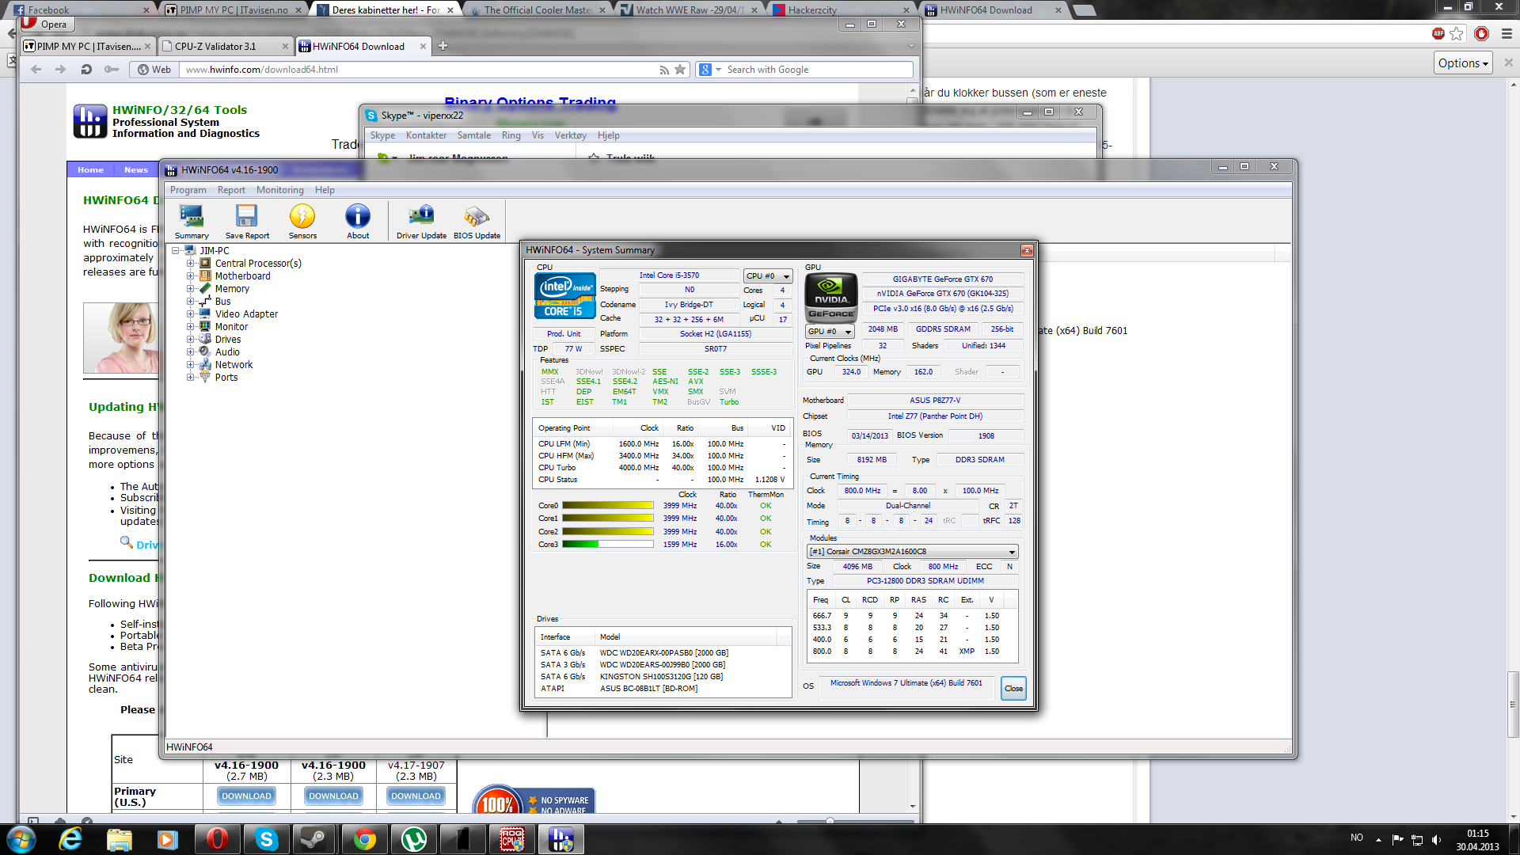Click Opera password wand key icon

tap(112, 70)
